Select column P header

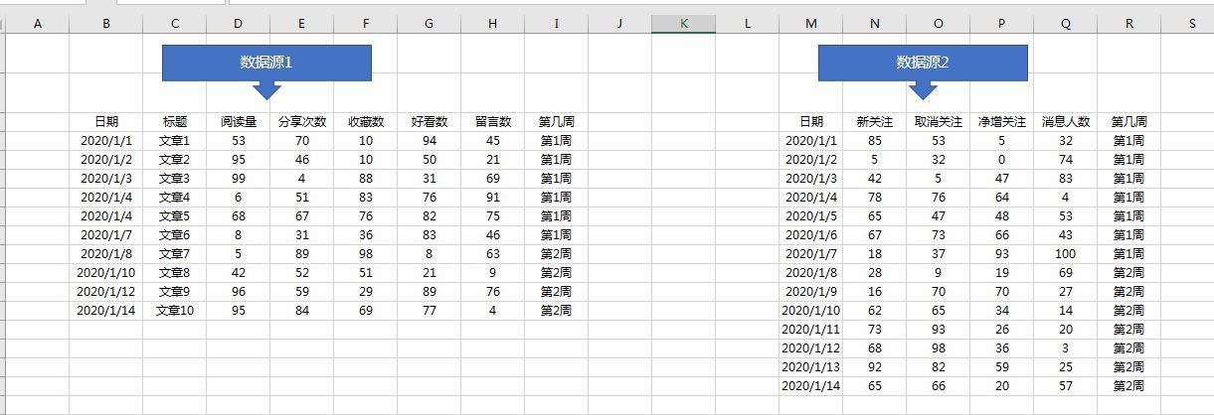coord(1001,25)
